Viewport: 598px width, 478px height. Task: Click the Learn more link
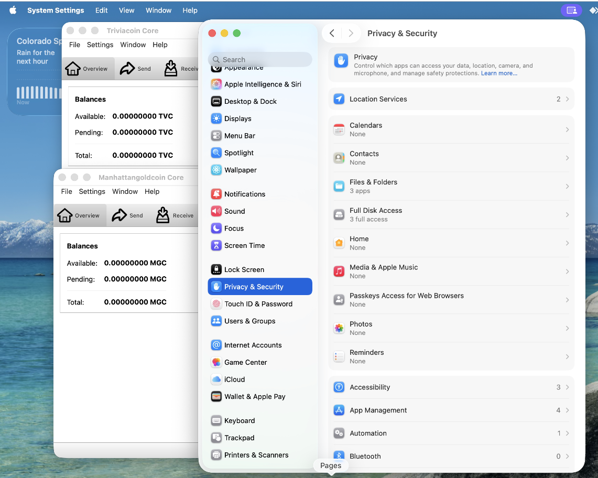tap(499, 73)
